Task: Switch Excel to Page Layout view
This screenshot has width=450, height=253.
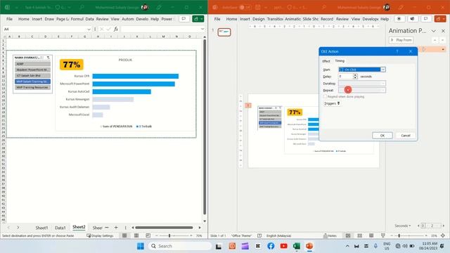Action: click(136, 235)
